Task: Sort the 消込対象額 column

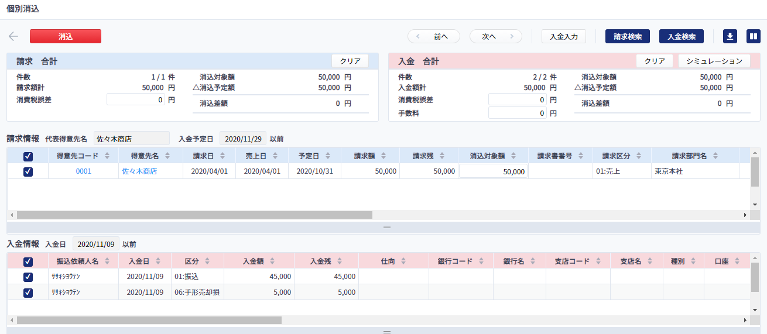Action: click(x=514, y=156)
